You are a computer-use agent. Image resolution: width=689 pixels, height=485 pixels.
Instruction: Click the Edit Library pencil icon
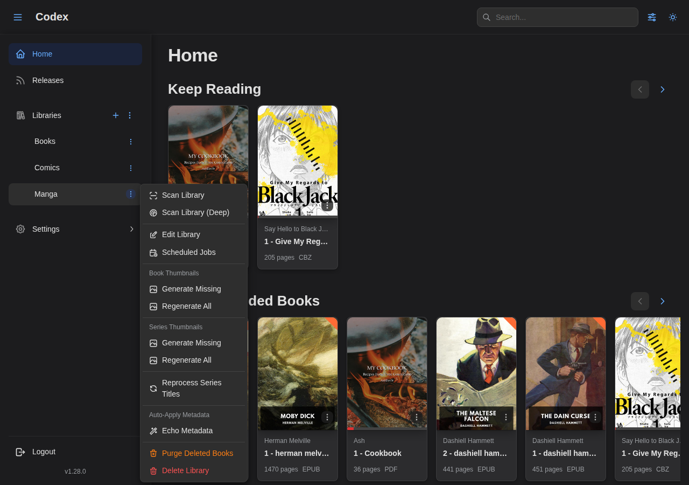[153, 235]
